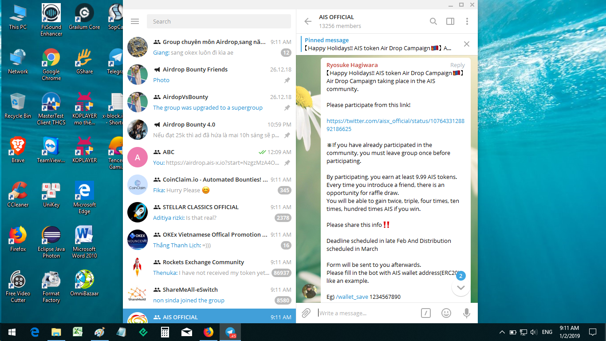
Task: Jump to latest messages with the down arrow
Action: pyautogui.click(x=461, y=288)
